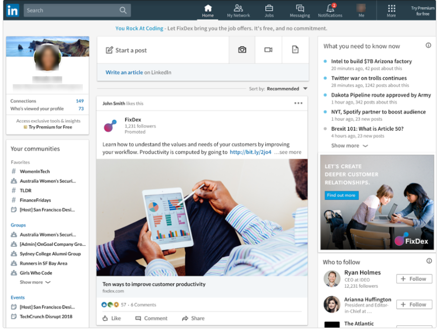The image size is (442, 329).
Task: Click group icon beside Girls Who Code
Action: 14,273
